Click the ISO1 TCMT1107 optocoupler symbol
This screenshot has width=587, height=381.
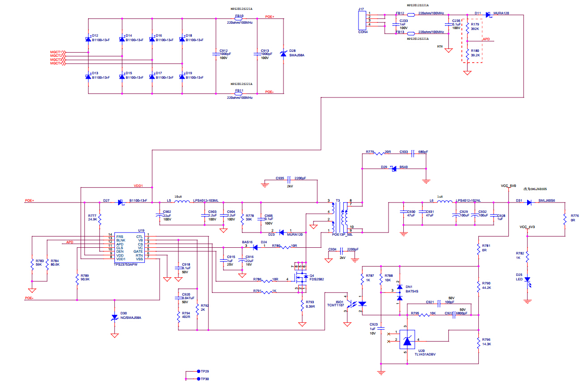(357, 304)
